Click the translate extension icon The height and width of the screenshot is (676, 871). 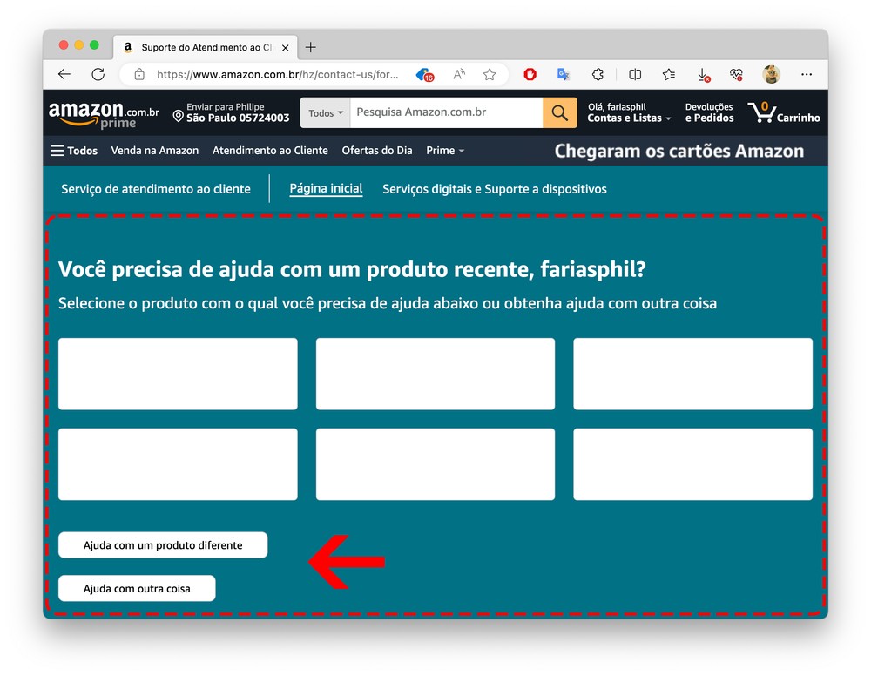[x=564, y=75]
